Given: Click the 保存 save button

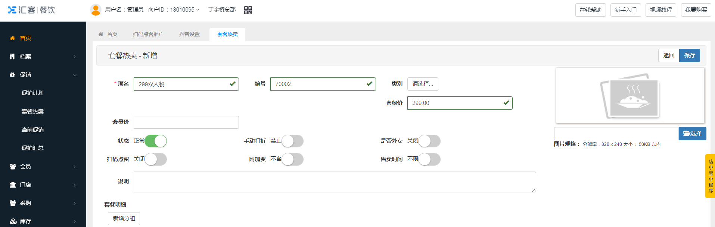Looking at the screenshot, I should [689, 55].
